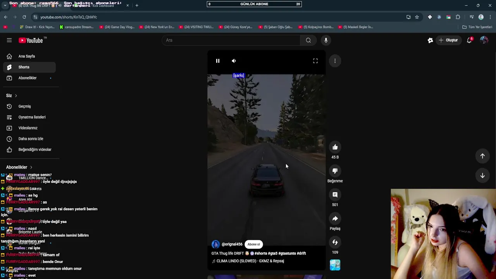
Task: Open the Kolpaçino: Bomb bookmark
Action: coord(316,27)
